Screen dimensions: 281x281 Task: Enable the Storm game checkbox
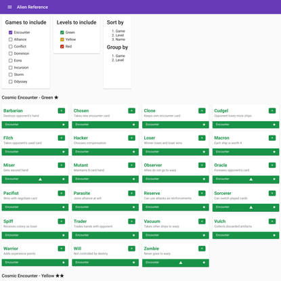click(x=10, y=74)
